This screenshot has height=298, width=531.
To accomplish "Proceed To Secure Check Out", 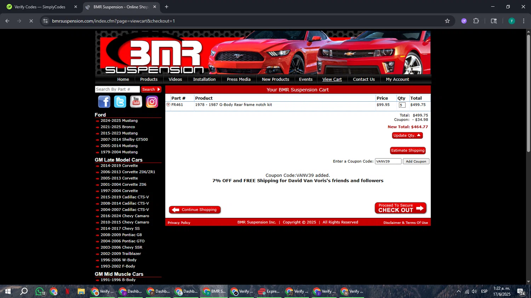I will tap(400, 208).
